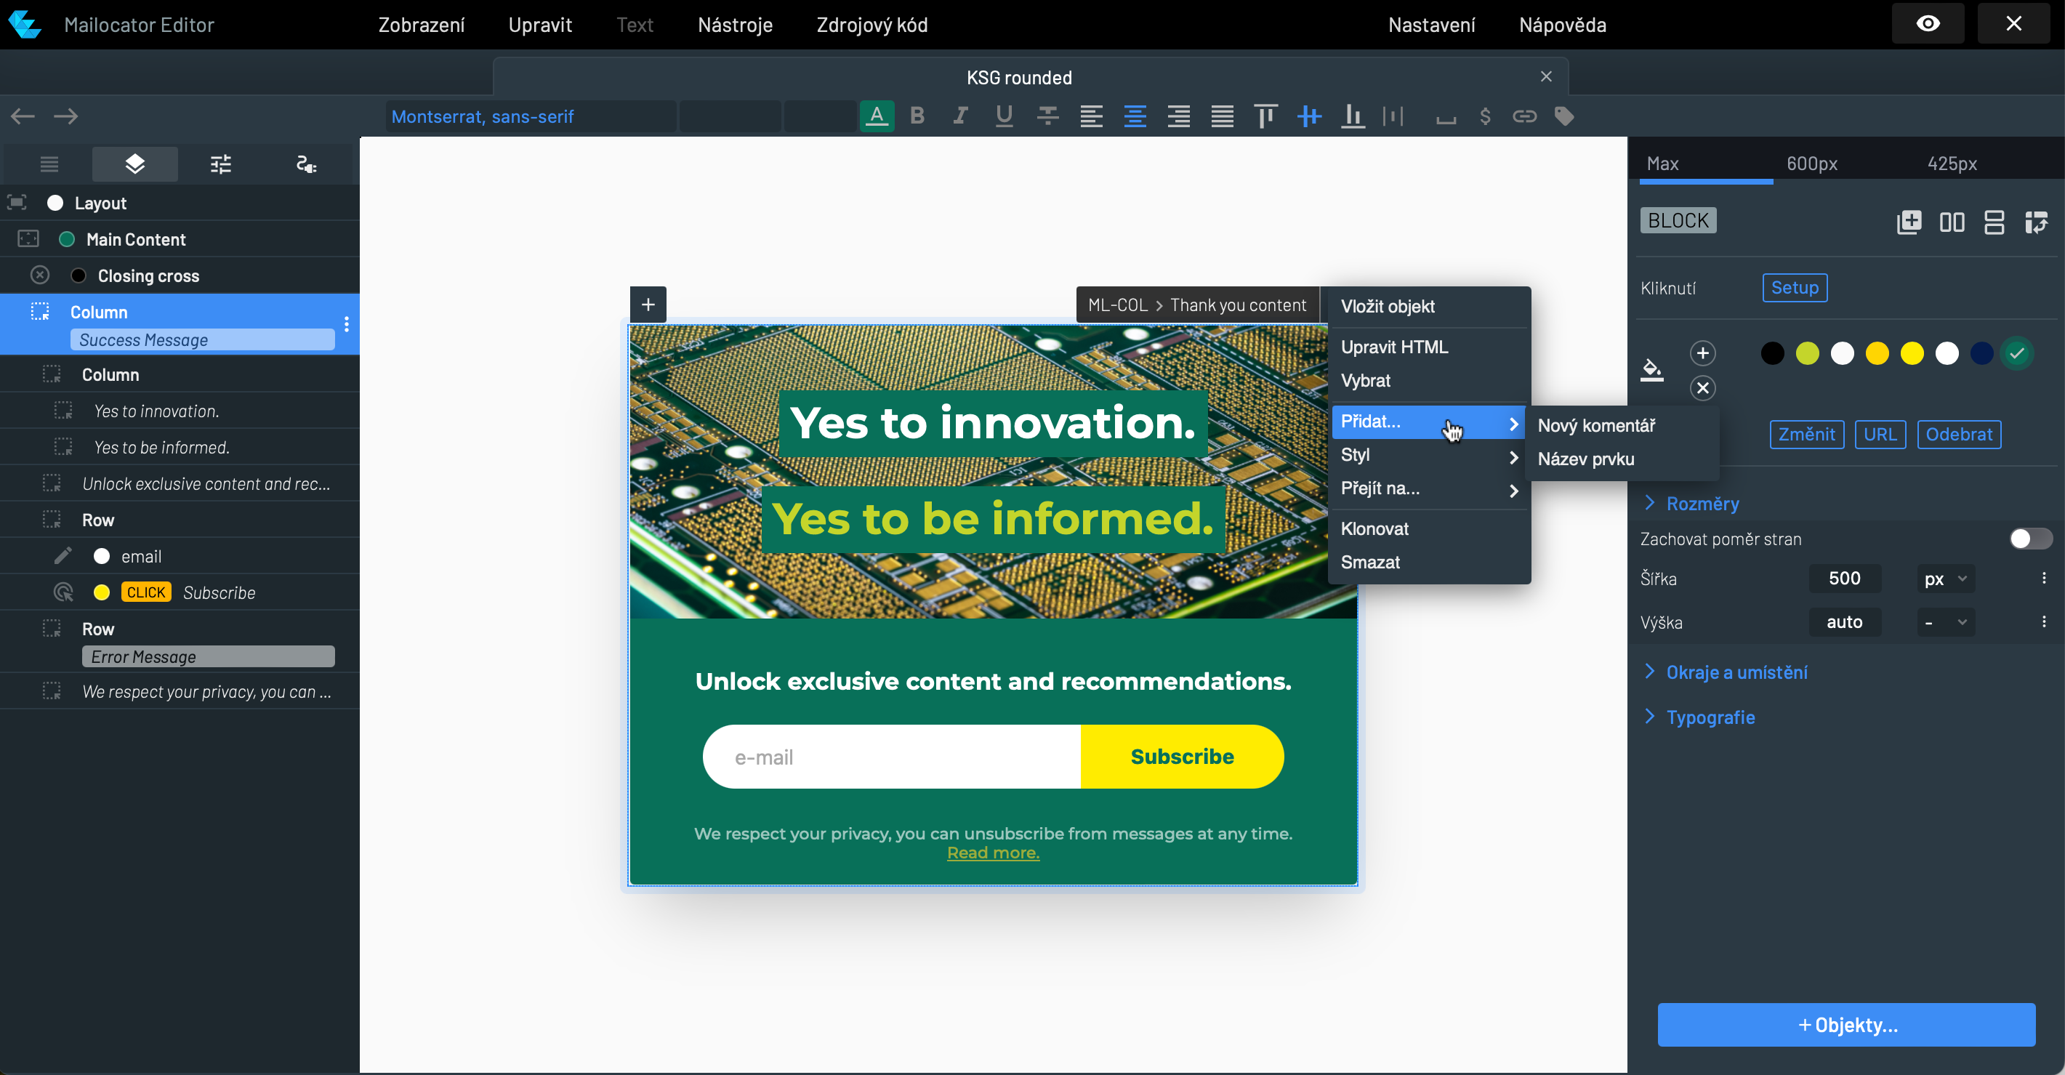Open the Nástroje menu
This screenshot has height=1075, width=2065.
tap(734, 24)
